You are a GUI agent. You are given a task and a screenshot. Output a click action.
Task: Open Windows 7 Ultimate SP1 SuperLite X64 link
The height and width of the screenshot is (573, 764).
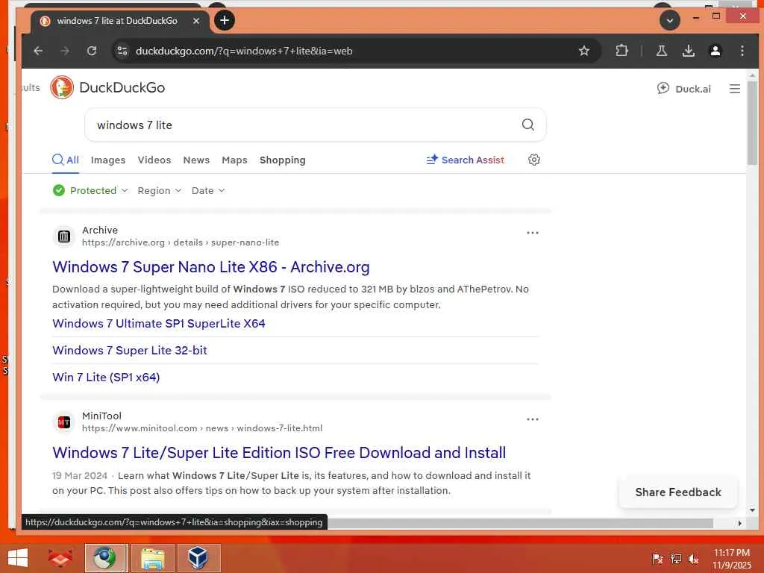pyautogui.click(x=159, y=324)
